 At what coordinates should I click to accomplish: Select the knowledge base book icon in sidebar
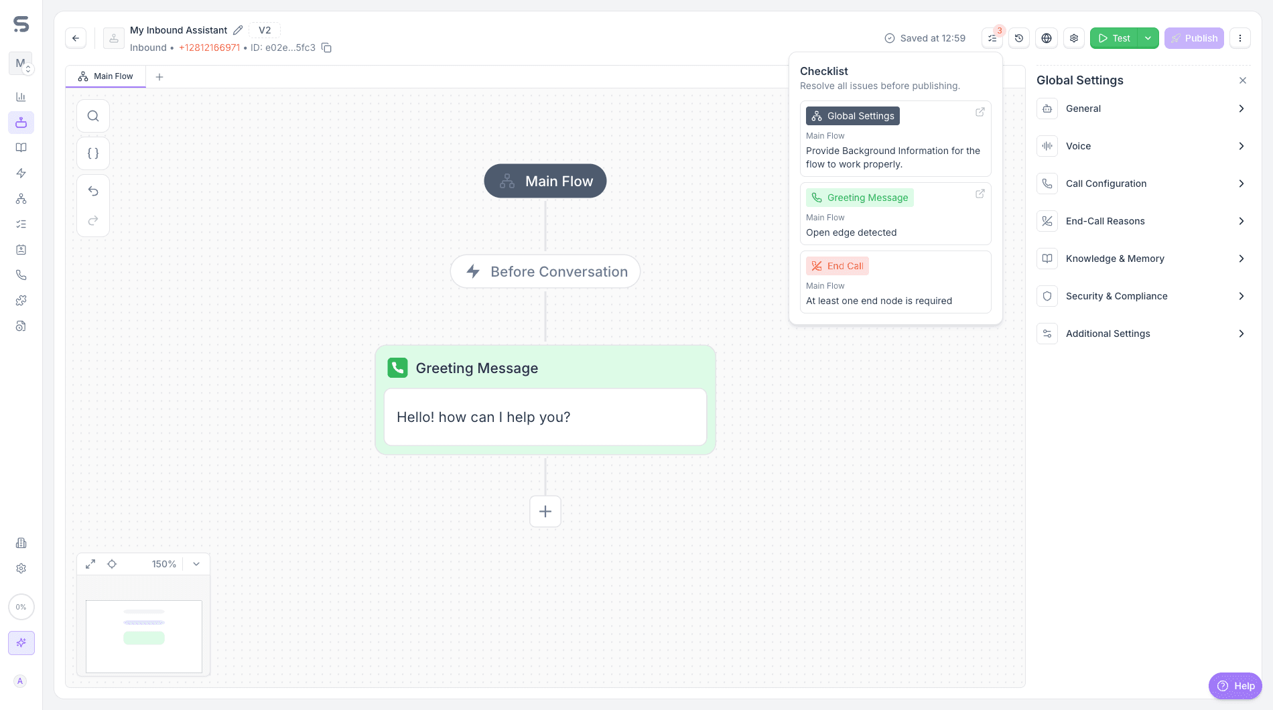(21, 147)
